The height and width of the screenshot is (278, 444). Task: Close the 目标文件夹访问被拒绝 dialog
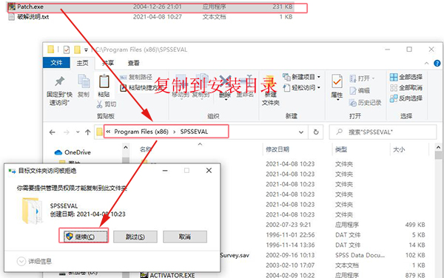[209, 171]
